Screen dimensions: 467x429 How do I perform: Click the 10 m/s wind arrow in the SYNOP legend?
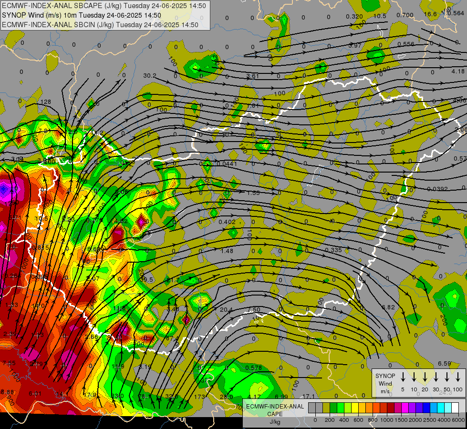click(414, 377)
